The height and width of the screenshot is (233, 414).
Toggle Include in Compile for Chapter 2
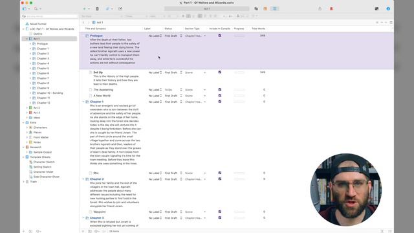point(220,179)
